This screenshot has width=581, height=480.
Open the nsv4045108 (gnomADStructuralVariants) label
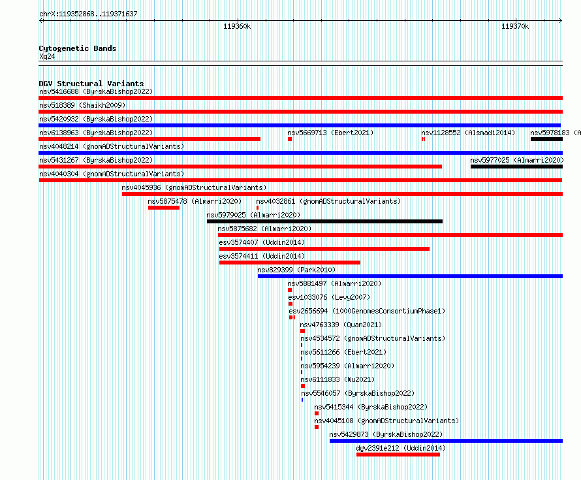(386, 421)
